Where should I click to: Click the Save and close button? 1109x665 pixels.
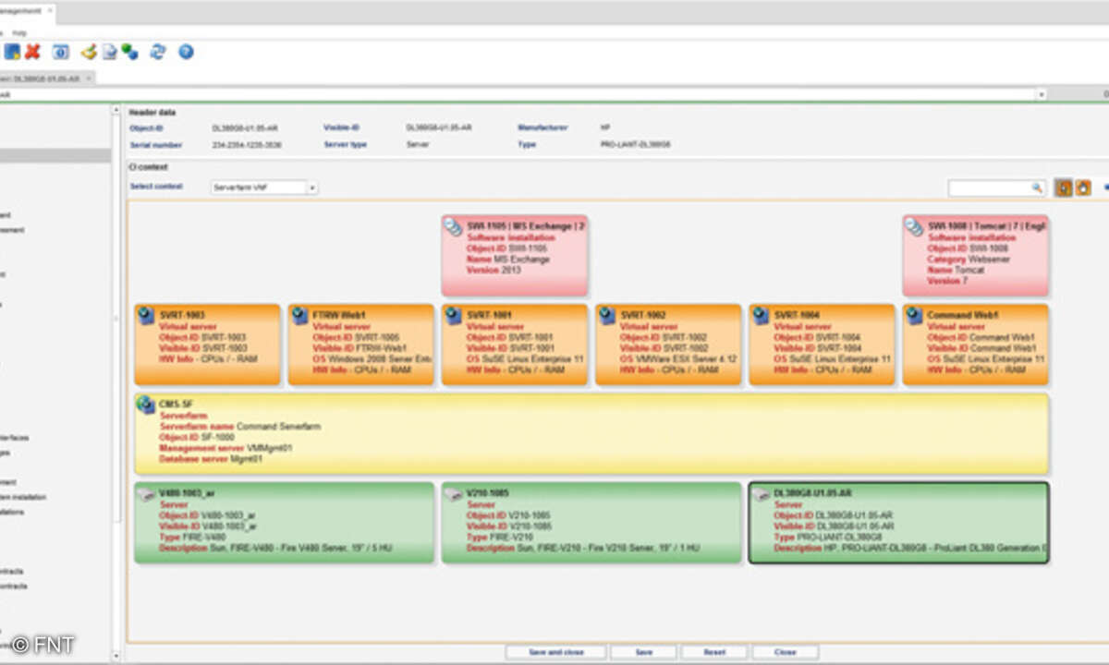(x=555, y=652)
